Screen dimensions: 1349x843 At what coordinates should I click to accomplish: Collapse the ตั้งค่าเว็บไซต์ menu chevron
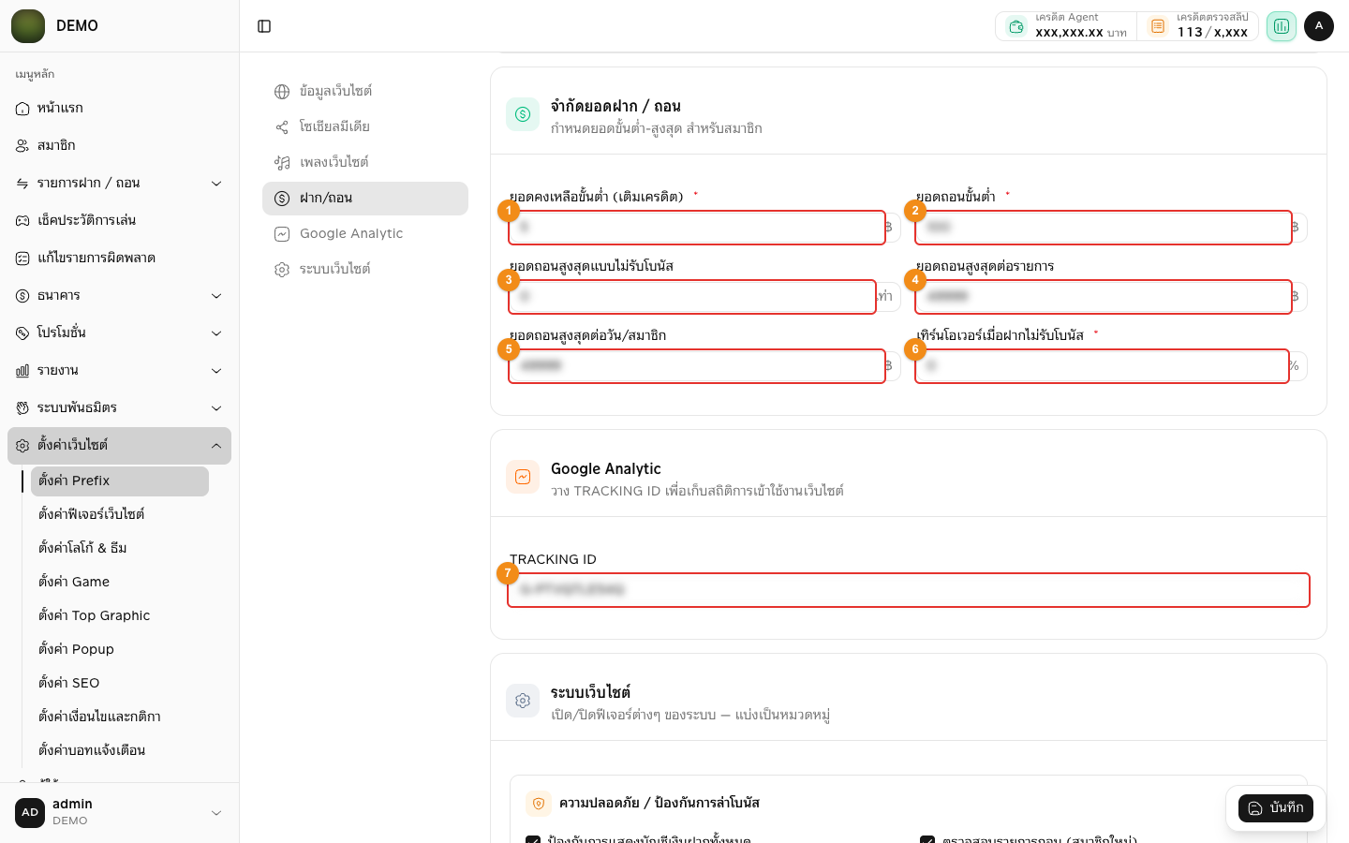click(216, 446)
